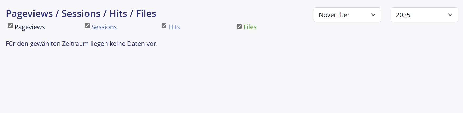Click the "2025" value in year selector
Image resolution: width=463 pixels, height=113 pixels.
(403, 15)
